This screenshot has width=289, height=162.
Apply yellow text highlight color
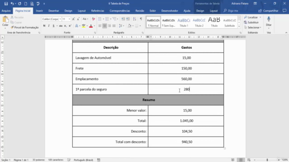(84, 26)
